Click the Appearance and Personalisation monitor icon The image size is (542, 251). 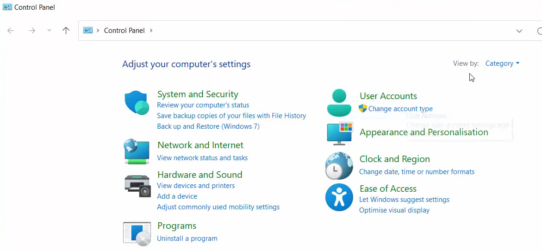[339, 133]
